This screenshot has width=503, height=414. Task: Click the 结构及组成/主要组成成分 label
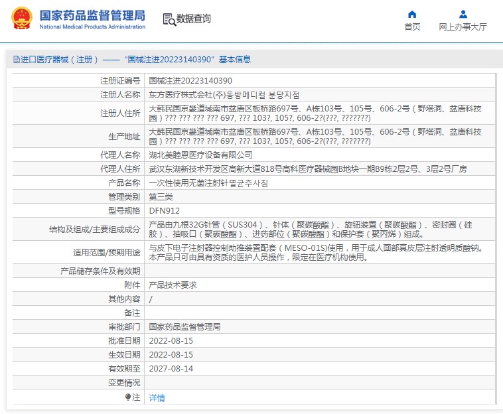click(95, 230)
